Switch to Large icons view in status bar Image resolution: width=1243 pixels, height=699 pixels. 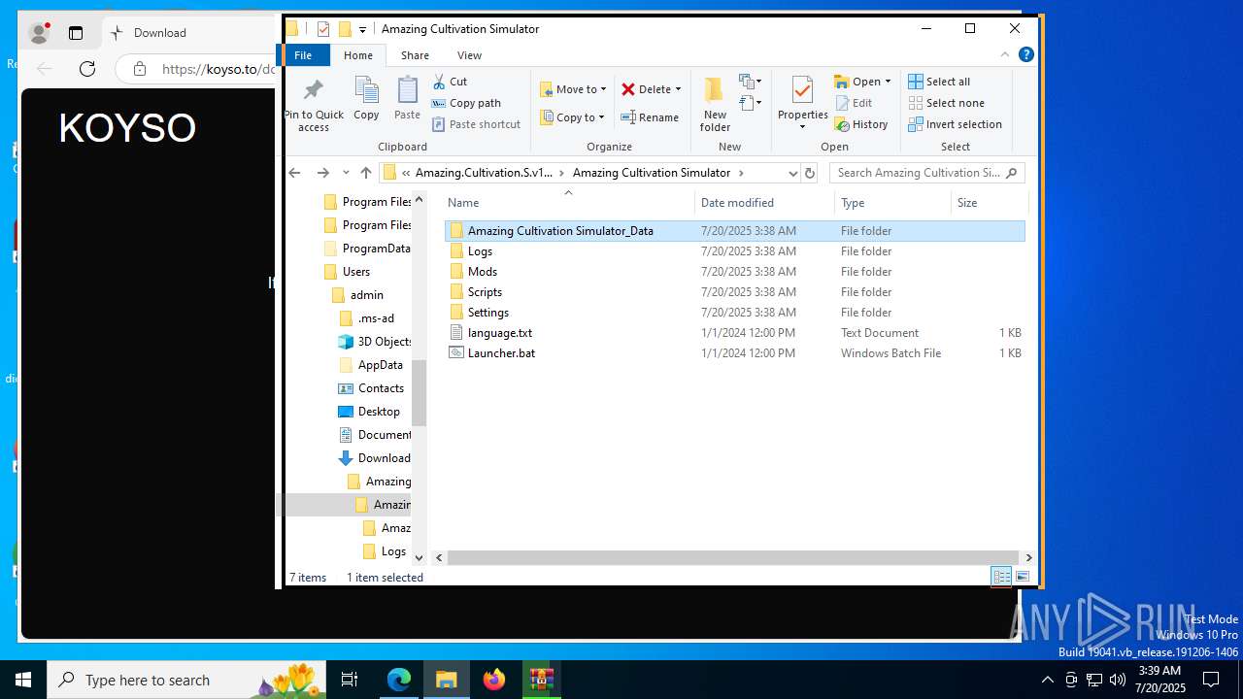(x=1022, y=577)
